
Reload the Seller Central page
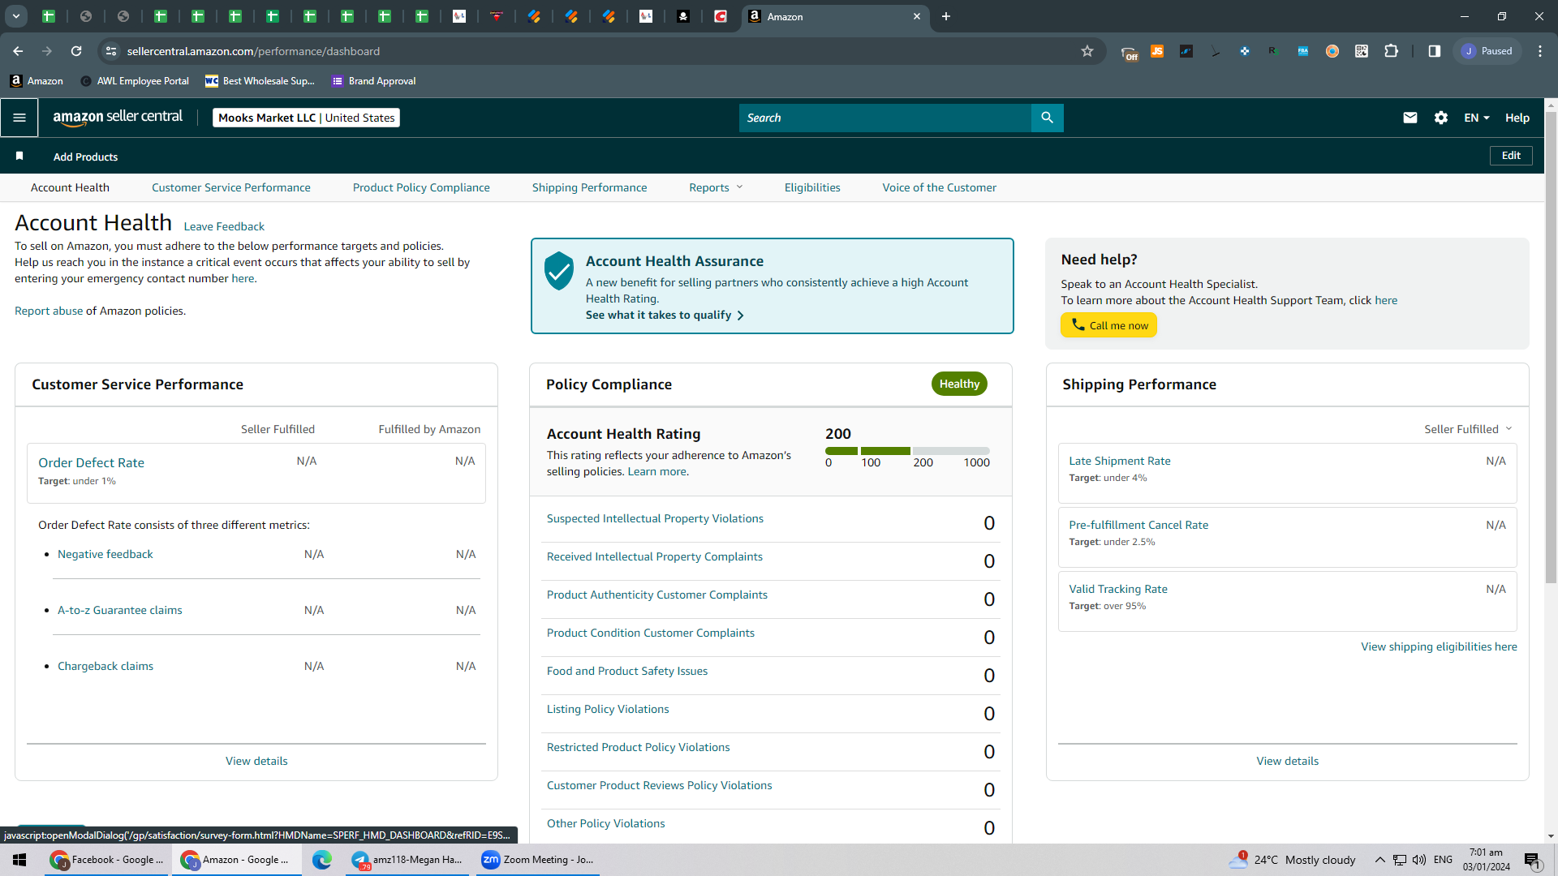pyautogui.click(x=76, y=51)
